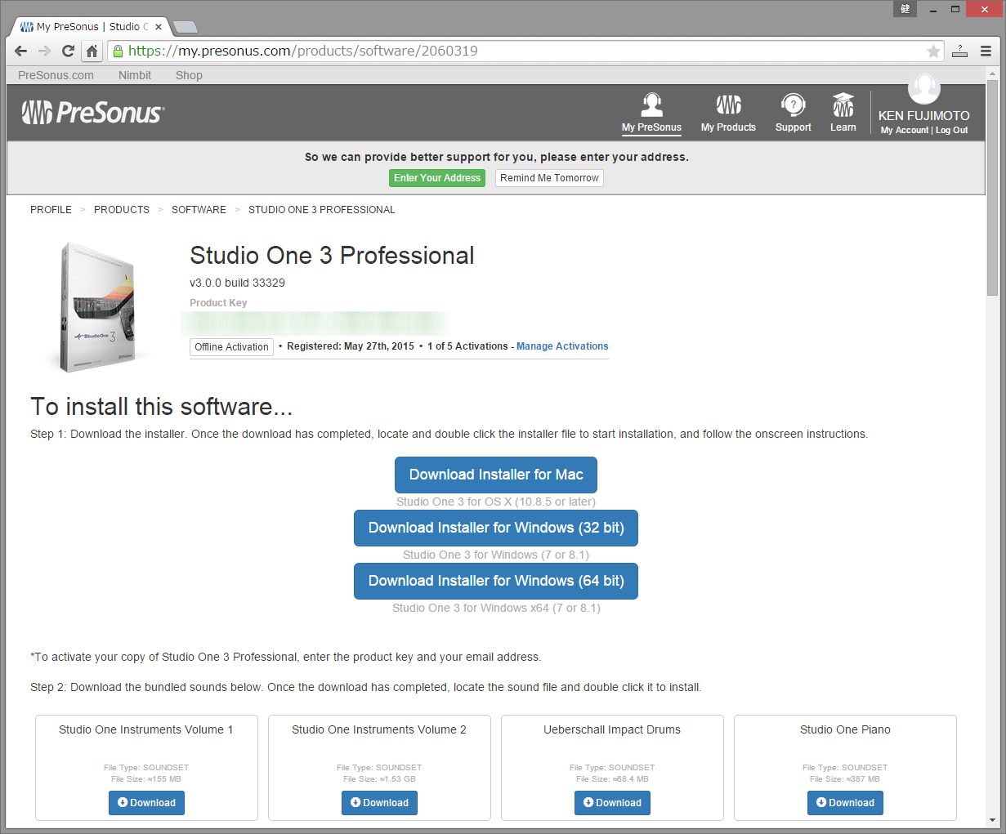Close the My PreSonus browser tab

159,27
